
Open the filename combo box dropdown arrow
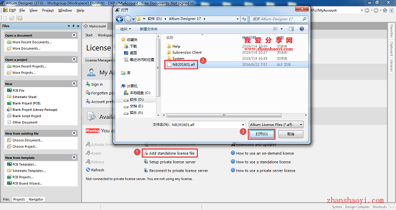(x=243, y=125)
